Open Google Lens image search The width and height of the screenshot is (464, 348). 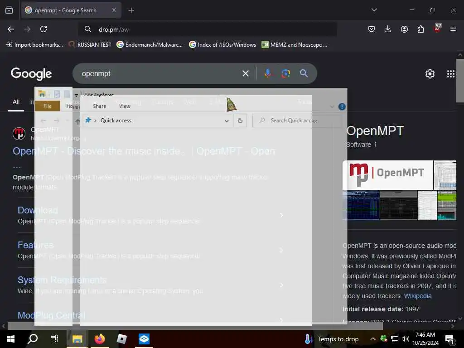285,73
